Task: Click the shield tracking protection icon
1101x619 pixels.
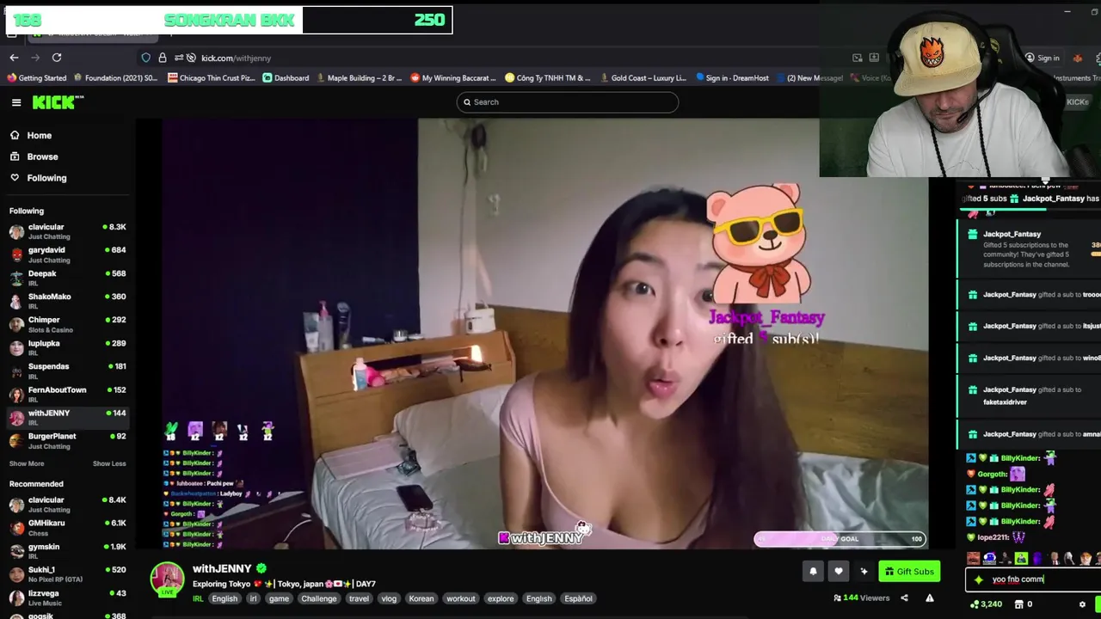Action: [146, 58]
